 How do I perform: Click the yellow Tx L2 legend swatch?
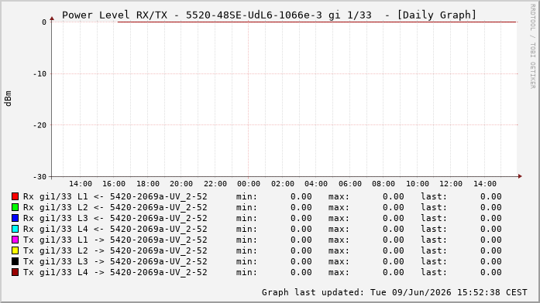[x=15, y=250]
